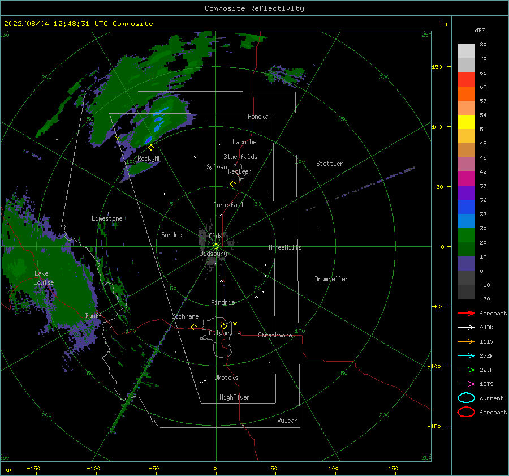Select the 80 dBZ color swatch

tap(466, 51)
